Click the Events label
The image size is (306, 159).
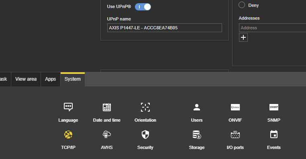coord(274,147)
